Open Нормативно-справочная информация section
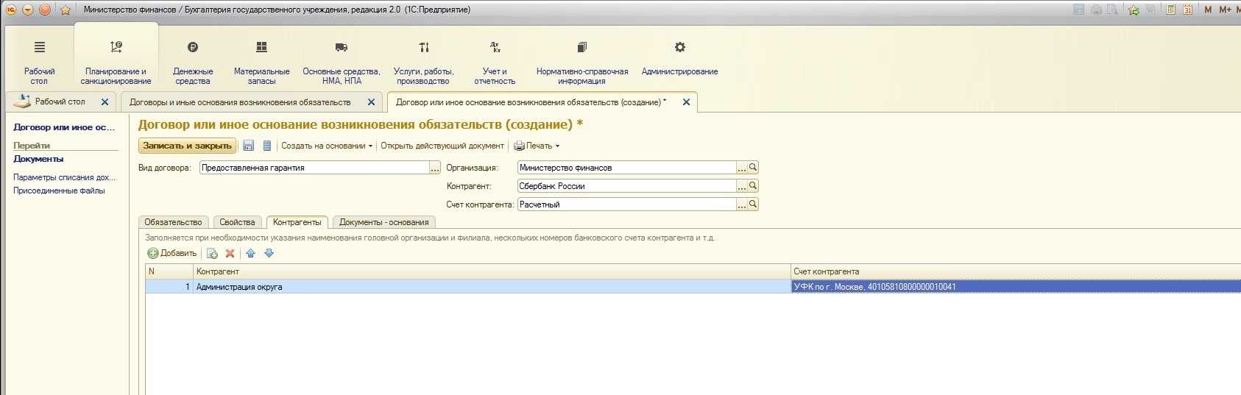 point(581,63)
